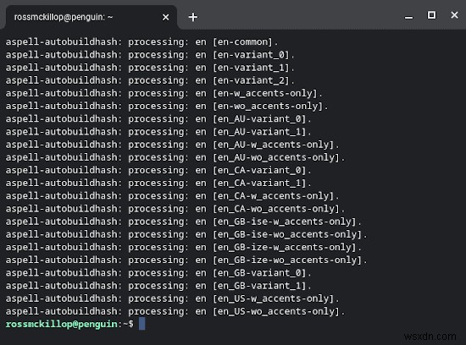Close the rossmckillop@penguin tab

[x=165, y=18]
